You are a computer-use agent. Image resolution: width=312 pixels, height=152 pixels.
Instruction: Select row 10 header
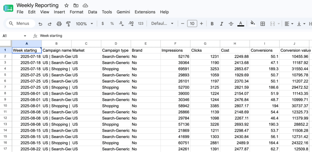5,106
